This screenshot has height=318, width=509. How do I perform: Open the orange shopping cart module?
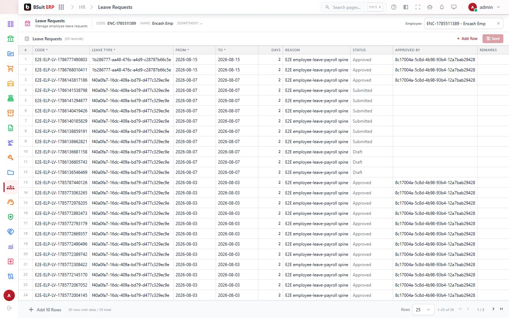11,69
